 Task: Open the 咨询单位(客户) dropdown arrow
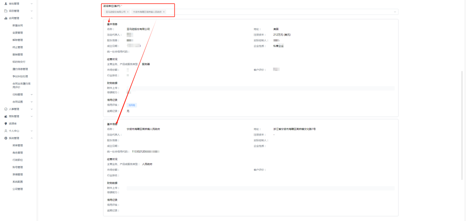pos(395,12)
